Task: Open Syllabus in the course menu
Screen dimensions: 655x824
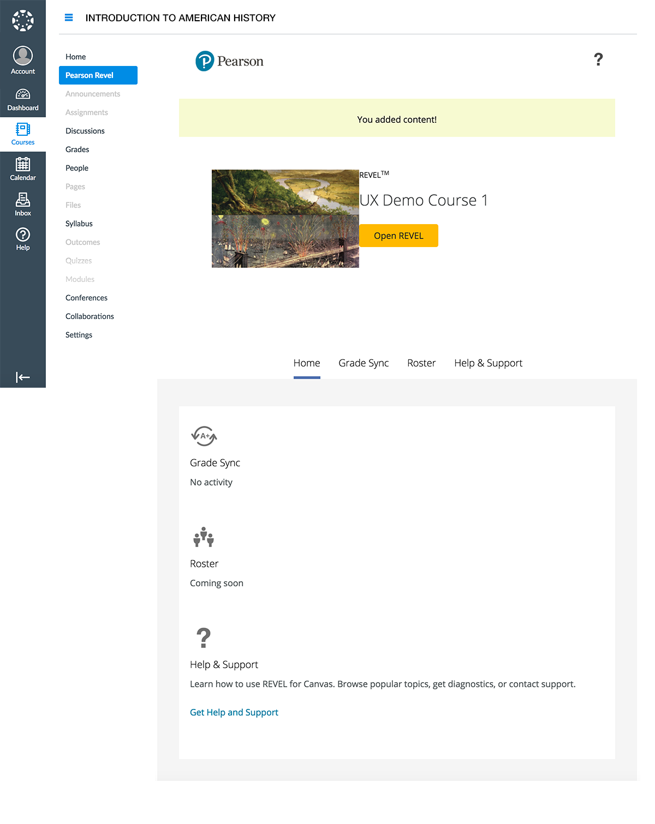Action: pos(79,224)
